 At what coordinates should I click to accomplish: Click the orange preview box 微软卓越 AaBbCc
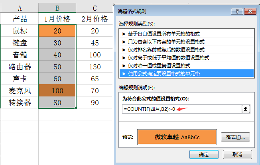(177, 137)
